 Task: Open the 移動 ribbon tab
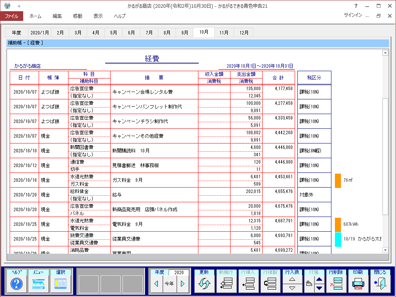point(77,16)
